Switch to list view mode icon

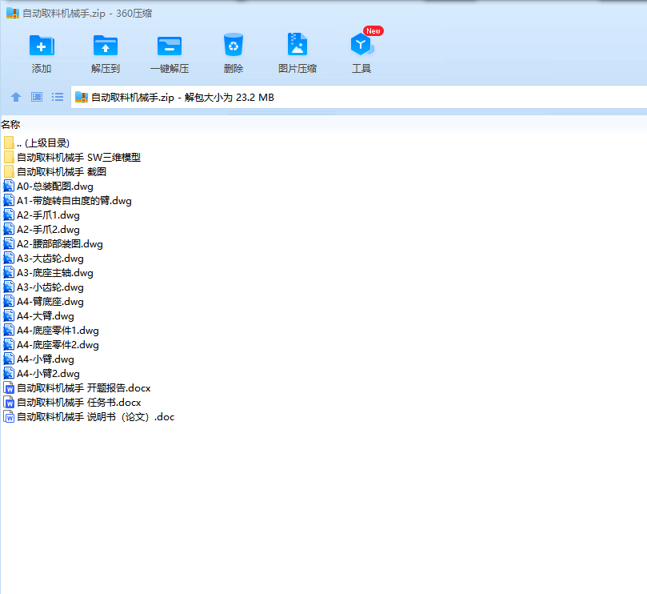tap(58, 97)
